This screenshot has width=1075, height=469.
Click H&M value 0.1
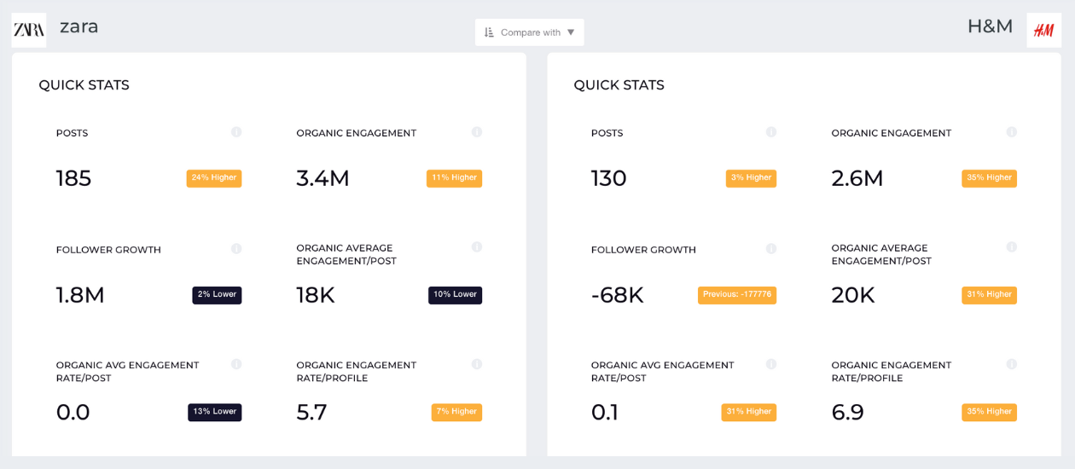pyautogui.click(x=605, y=412)
